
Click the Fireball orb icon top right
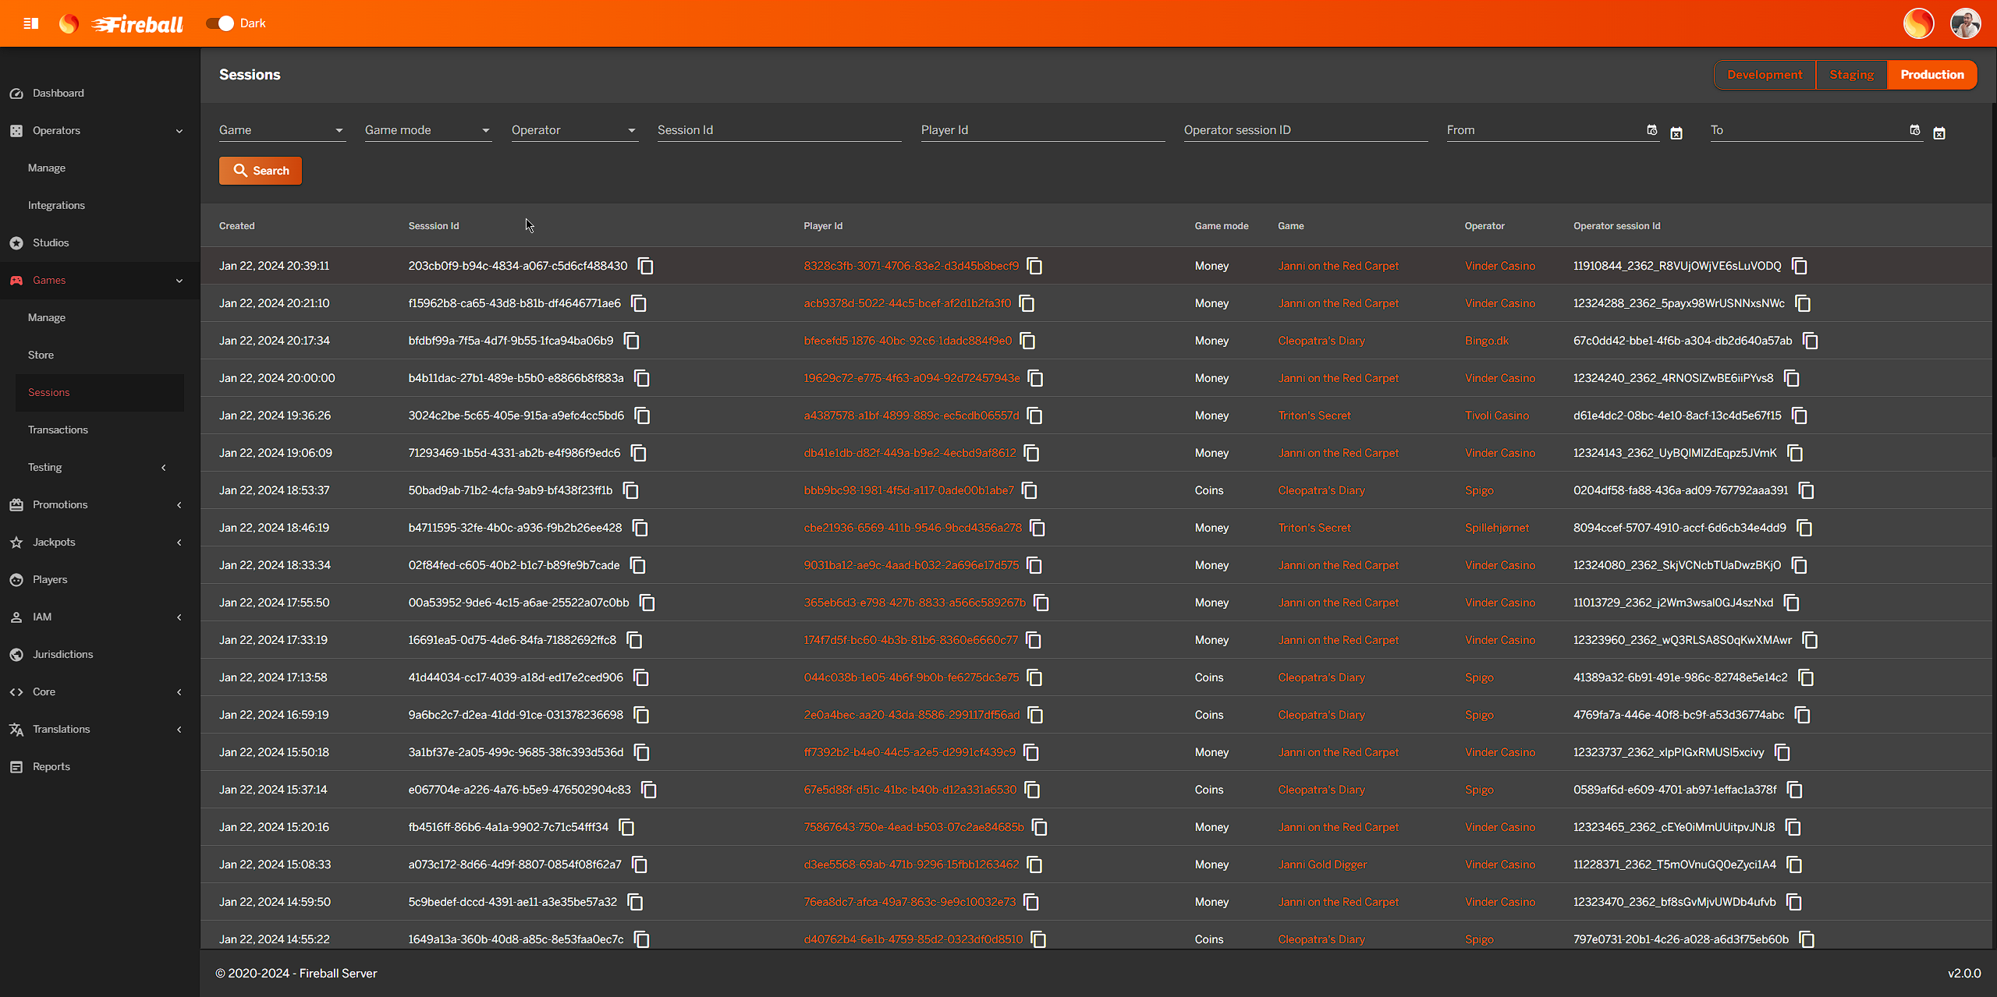tap(1918, 23)
